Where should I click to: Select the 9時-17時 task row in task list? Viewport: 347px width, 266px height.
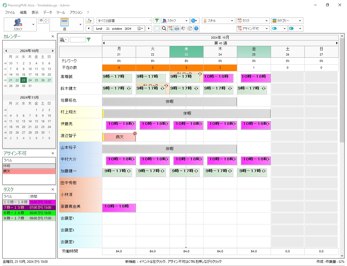(29, 218)
